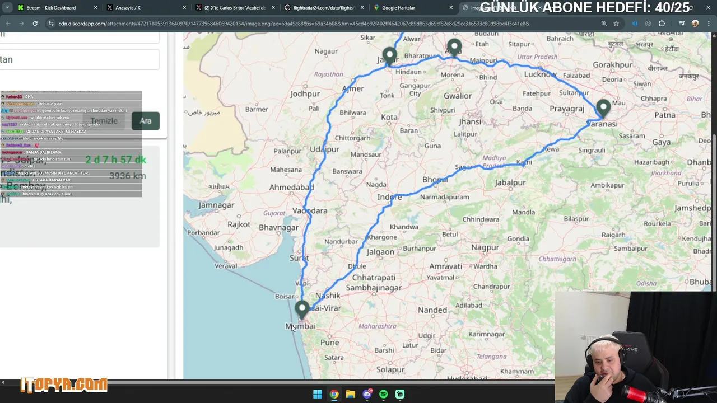View the site information icon in the address bar
The height and width of the screenshot is (403, 717).
(x=51, y=24)
